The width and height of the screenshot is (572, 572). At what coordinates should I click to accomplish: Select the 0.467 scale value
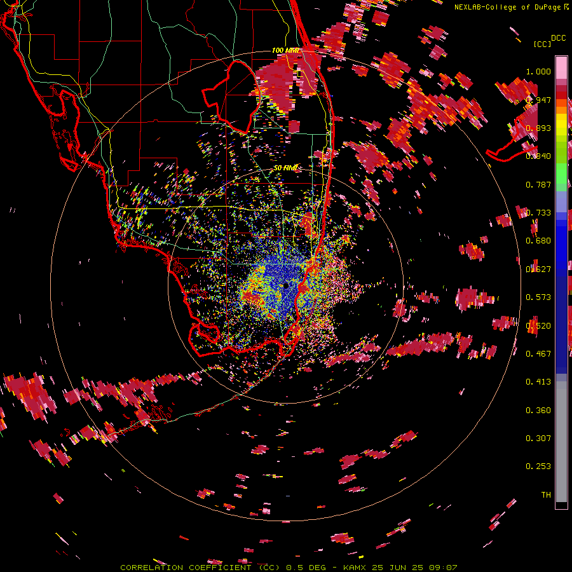click(x=538, y=353)
